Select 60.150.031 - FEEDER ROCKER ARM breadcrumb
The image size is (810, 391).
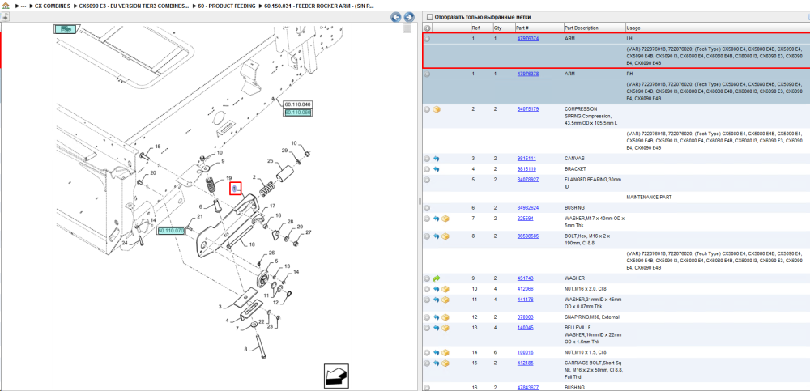pyautogui.click(x=318, y=6)
